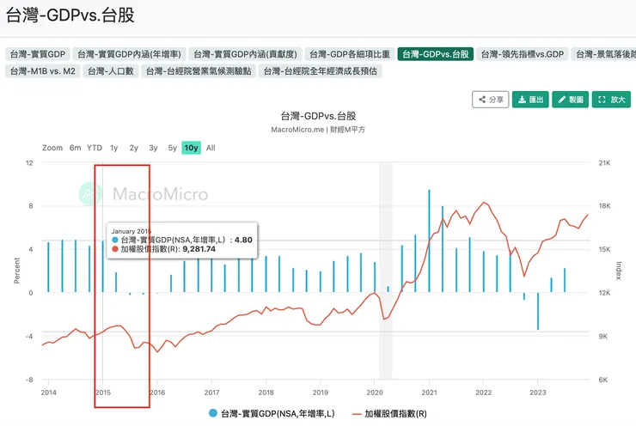636x426 pixels.
Task: Open the 台灣-台經院全年經濟成長預估 tab
Action: coord(320,71)
